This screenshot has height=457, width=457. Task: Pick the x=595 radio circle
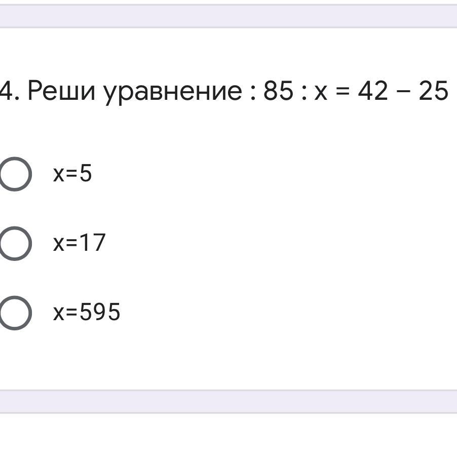tap(14, 313)
